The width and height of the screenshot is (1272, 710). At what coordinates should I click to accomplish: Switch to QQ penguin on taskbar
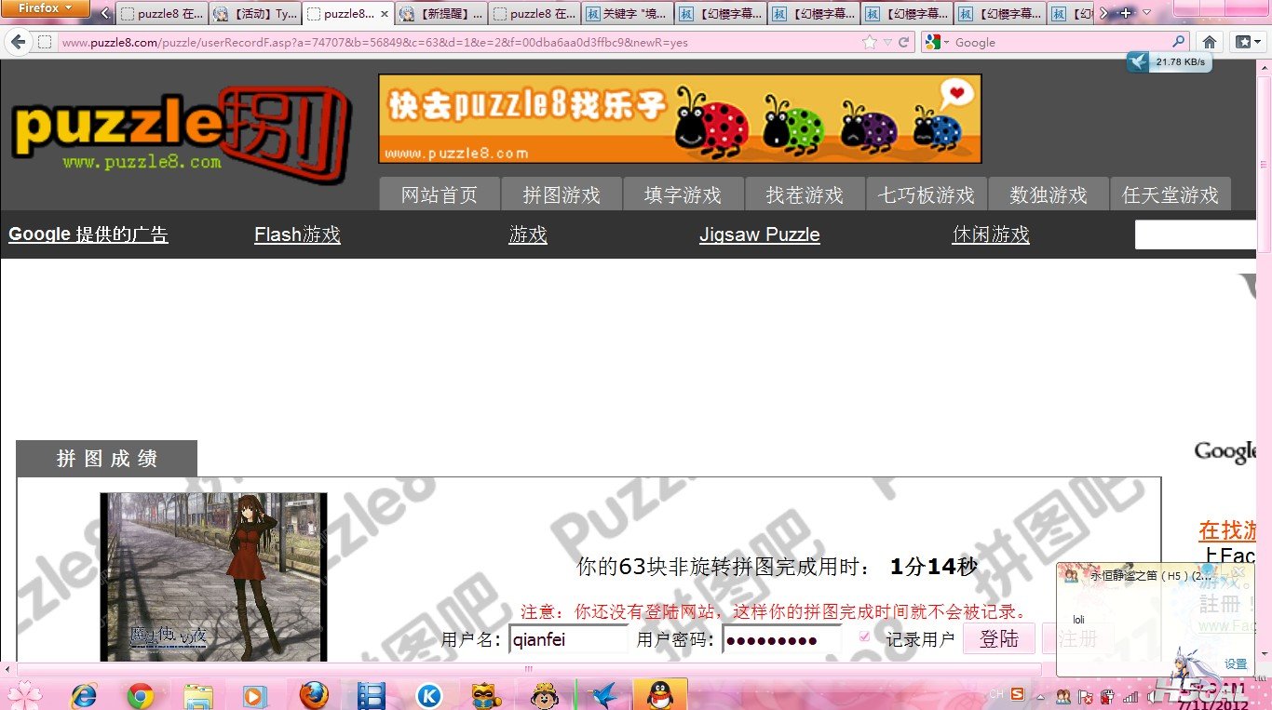(660, 695)
